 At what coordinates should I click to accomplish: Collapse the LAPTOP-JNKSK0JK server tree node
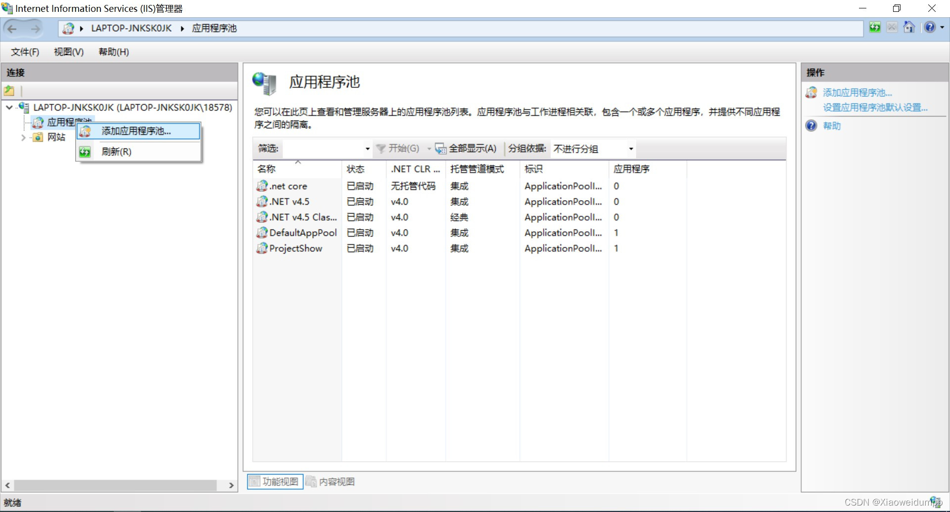tap(9, 107)
